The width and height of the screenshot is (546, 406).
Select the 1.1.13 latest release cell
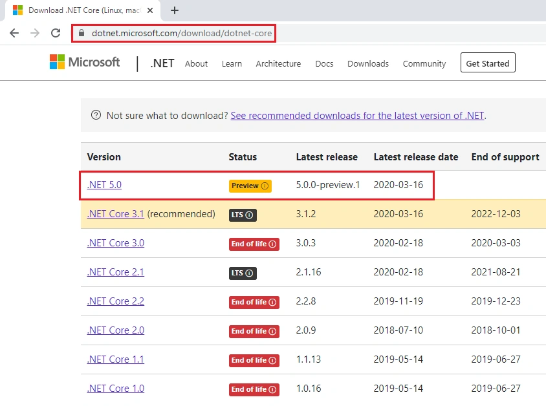tap(309, 359)
